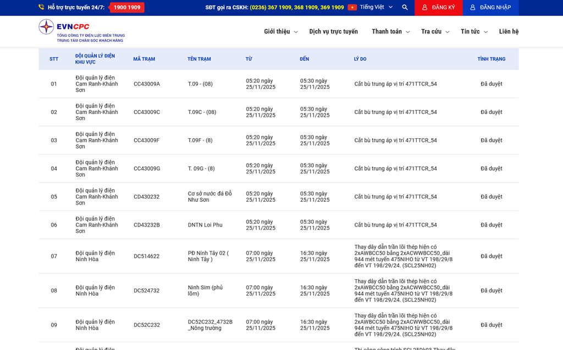
Task: Call the 1900 1909 hotline button
Action: [x=127, y=8]
